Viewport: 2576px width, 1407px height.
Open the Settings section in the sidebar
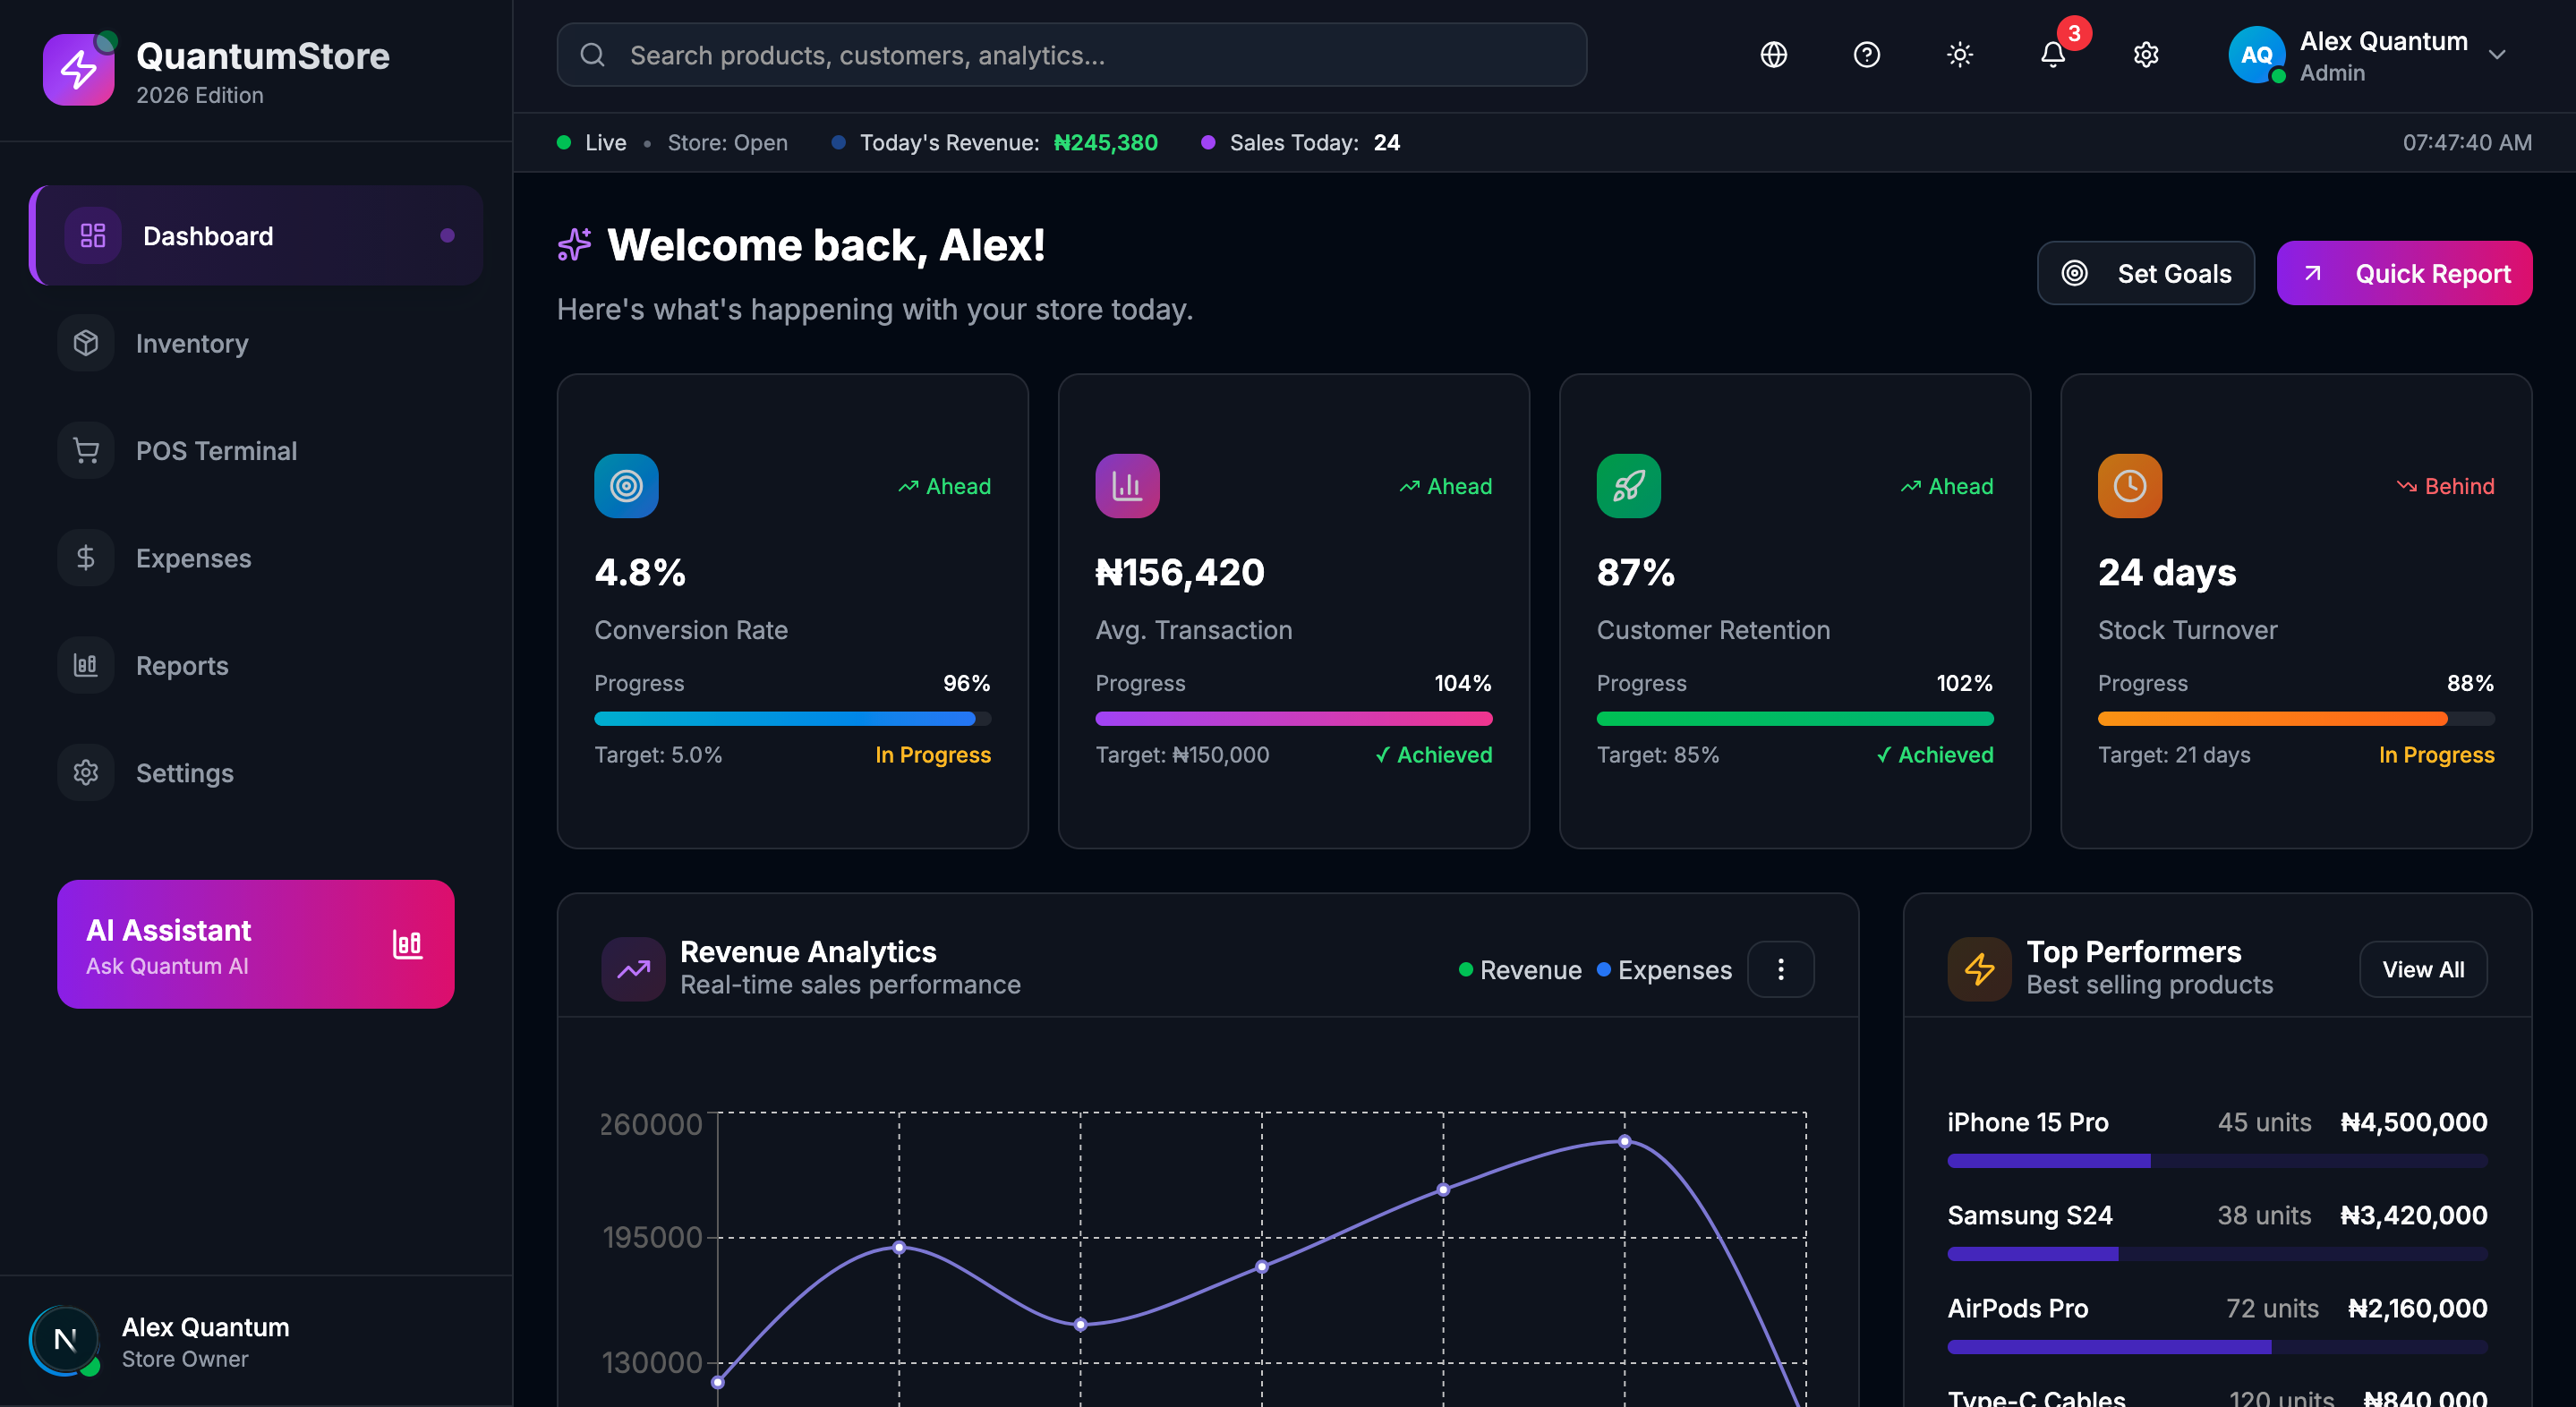[184, 772]
